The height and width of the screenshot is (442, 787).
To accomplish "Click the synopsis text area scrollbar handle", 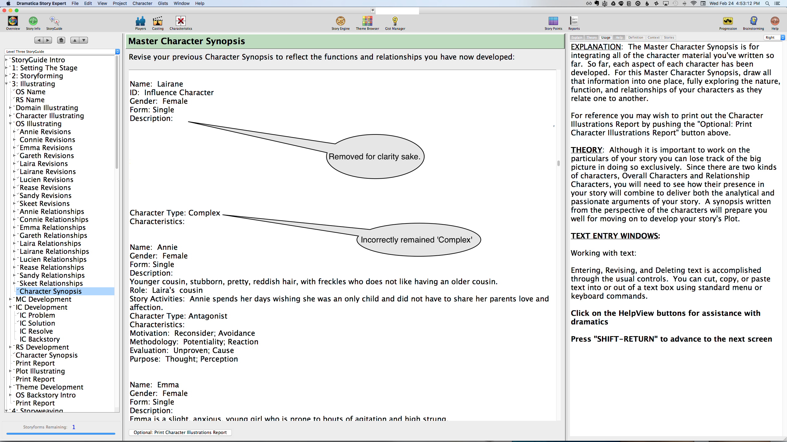I will click(558, 163).
